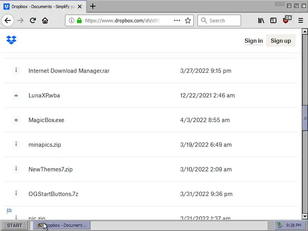The height and width of the screenshot is (231, 308).
Task: Reload the page with the refresh icon
Action: (33, 20)
